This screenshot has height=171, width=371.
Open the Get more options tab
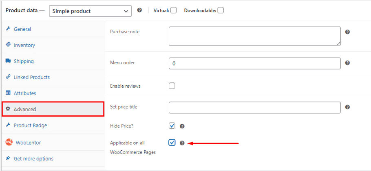click(53, 158)
